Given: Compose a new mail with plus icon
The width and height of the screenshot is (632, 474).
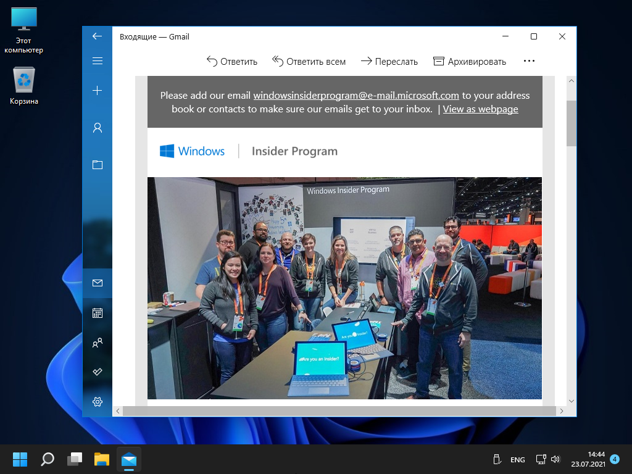Looking at the screenshot, I should (97, 91).
